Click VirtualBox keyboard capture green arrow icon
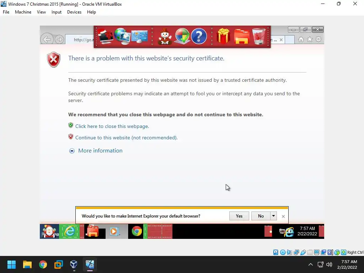This screenshot has height=273, width=364. (x=344, y=252)
